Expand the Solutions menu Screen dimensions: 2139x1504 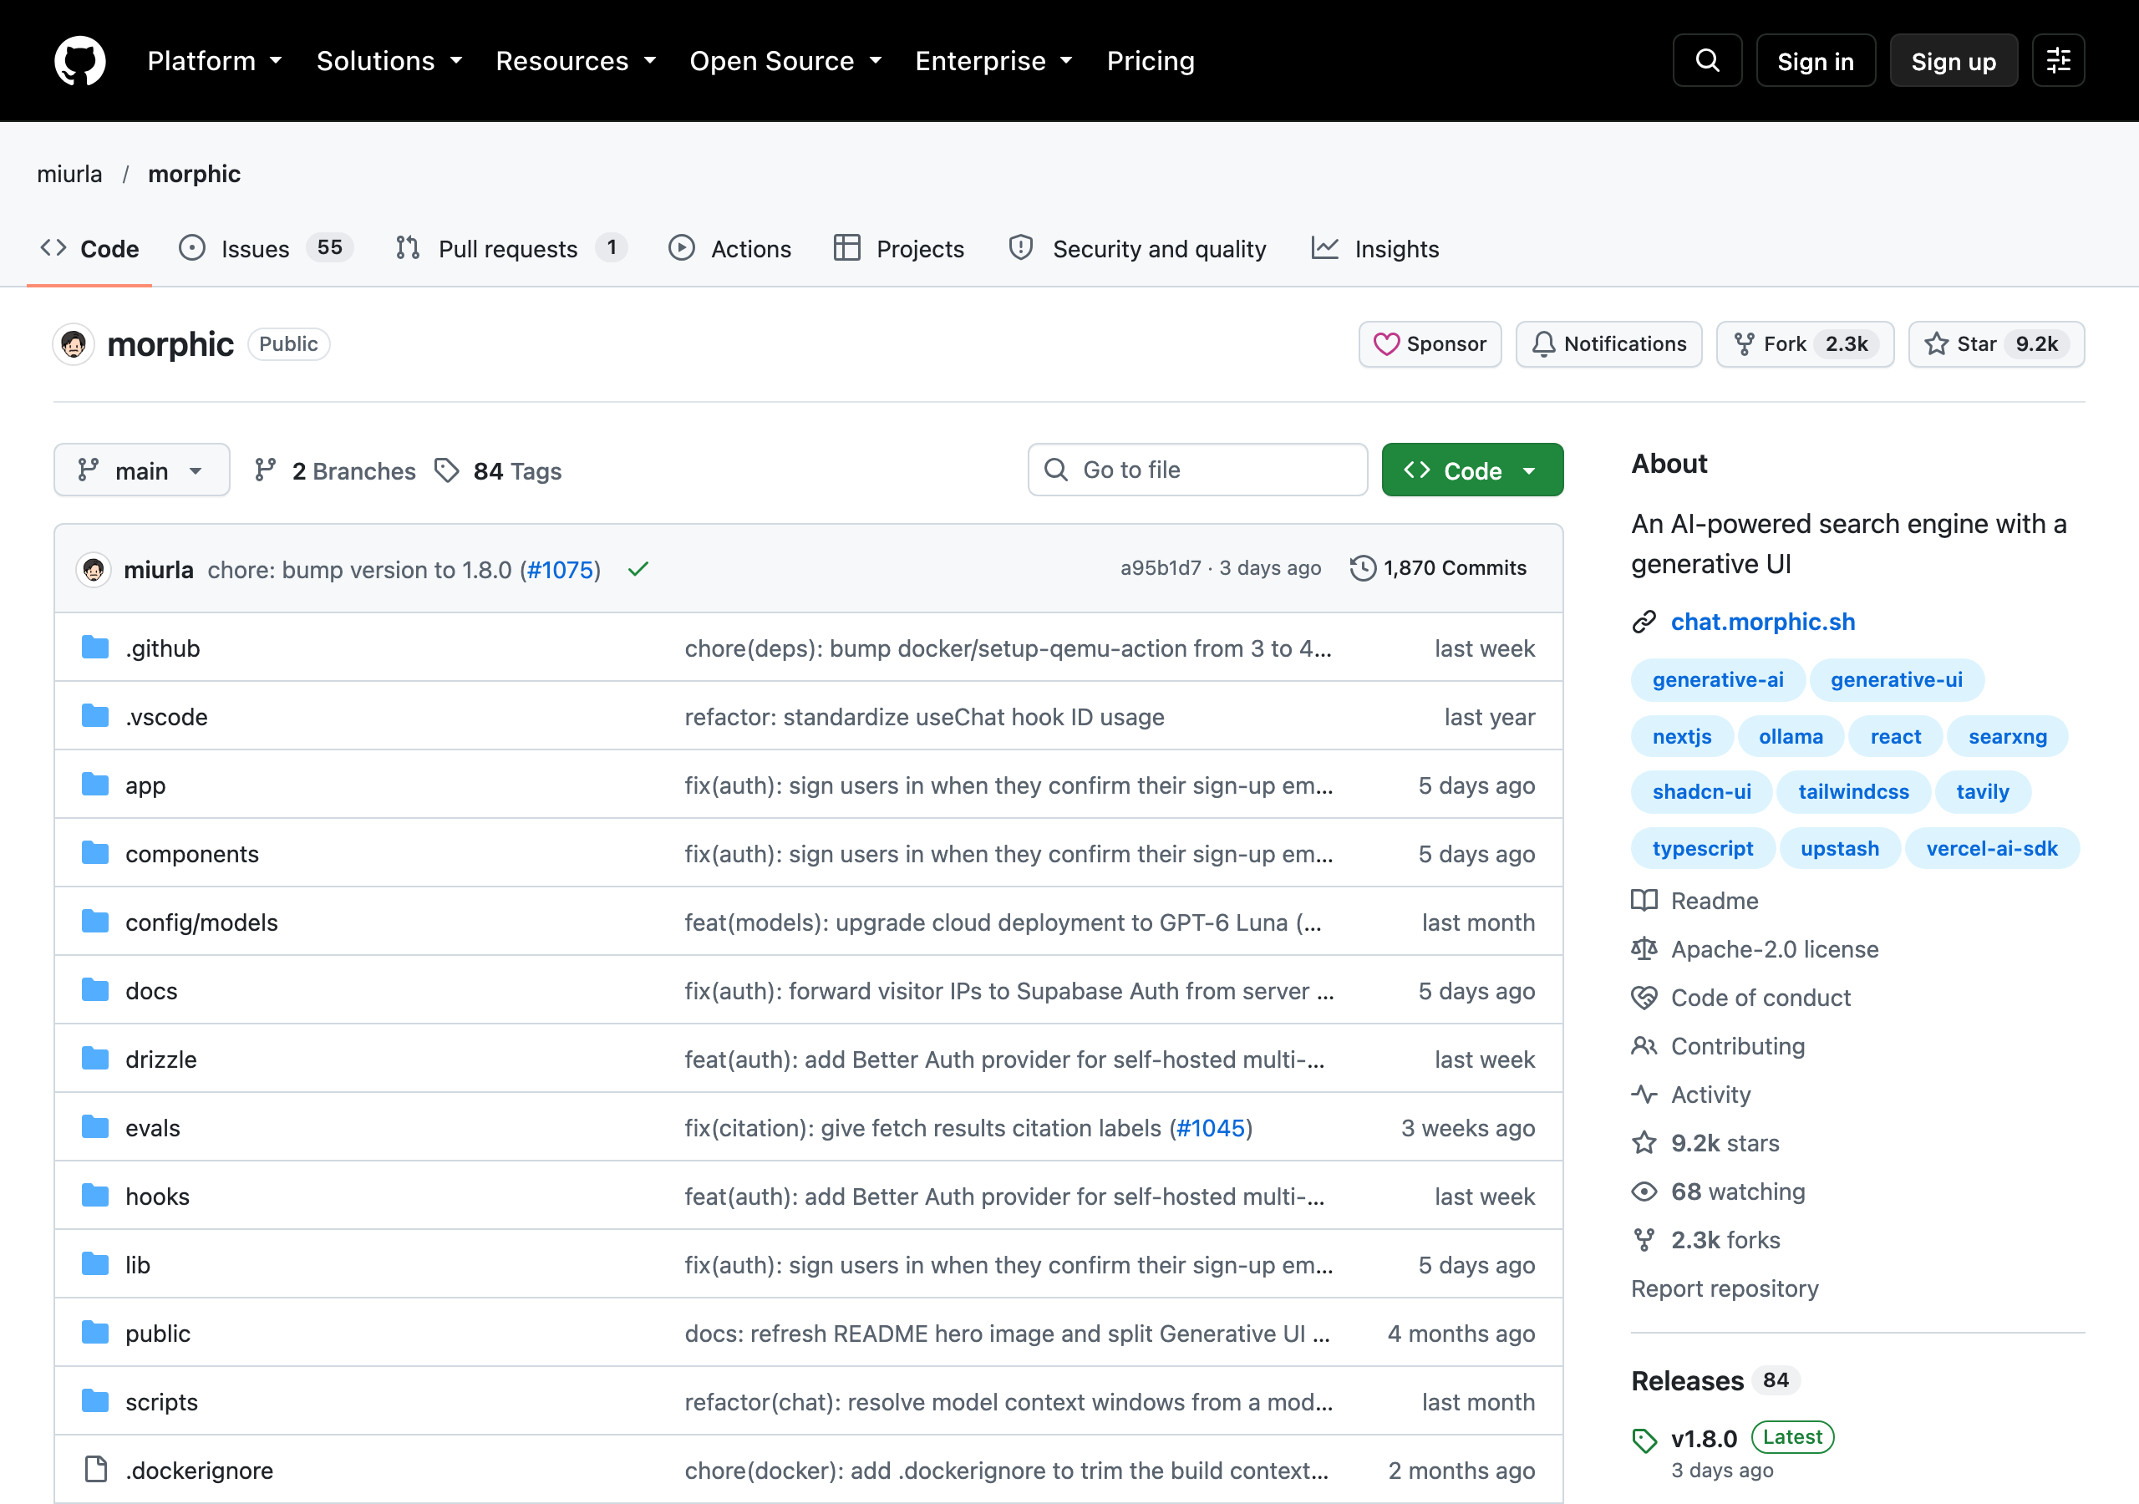389,60
